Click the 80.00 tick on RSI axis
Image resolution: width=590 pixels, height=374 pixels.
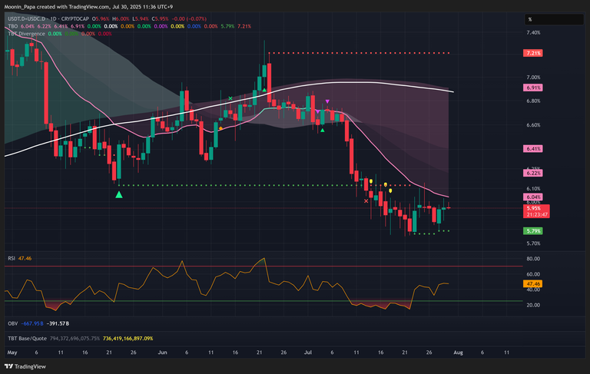533,259
